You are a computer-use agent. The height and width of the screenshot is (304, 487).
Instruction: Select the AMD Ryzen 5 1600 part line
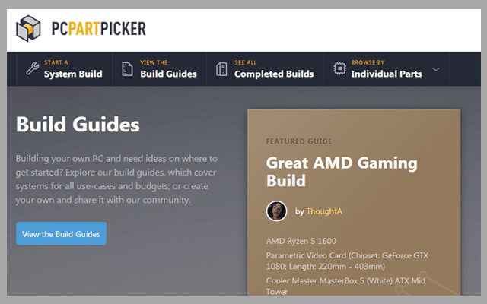[x=301, y=241]
